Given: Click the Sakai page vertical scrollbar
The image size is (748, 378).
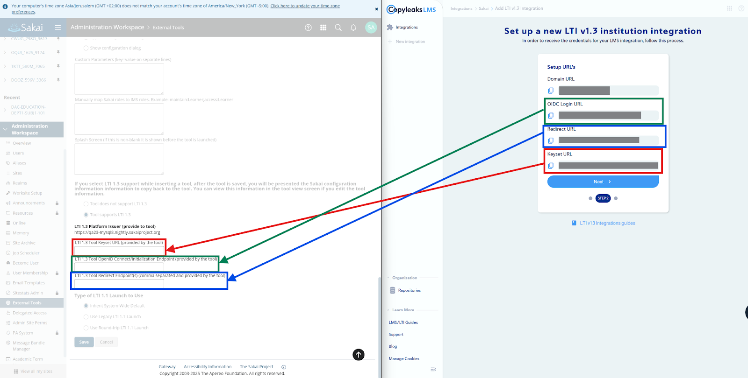Looking at the screenshot, I should coord(380,327).
